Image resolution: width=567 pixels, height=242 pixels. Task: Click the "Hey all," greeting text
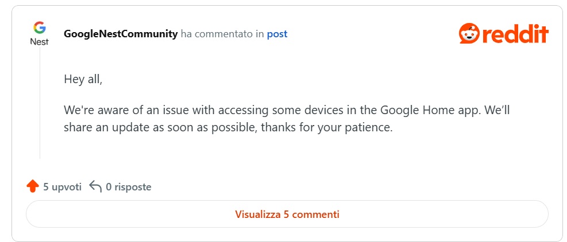tap(83, 79)
